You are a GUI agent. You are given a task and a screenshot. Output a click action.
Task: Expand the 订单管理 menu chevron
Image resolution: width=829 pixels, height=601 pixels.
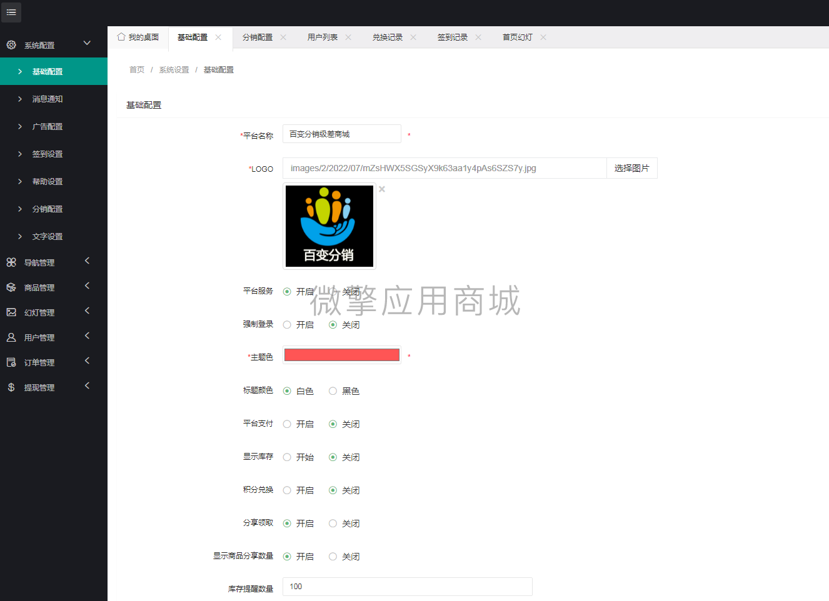(x=87, y=360)
